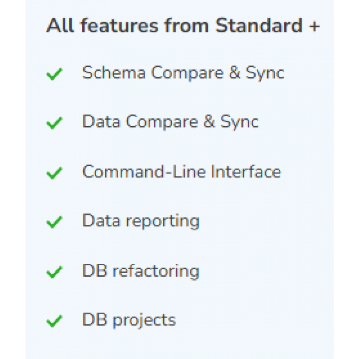Click the word Sync in Schema Compare row
The width and height of the screenshot is (359, 359).
click(265, 73)
